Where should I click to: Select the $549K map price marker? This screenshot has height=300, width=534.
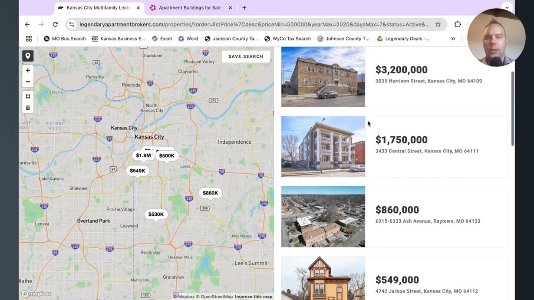[x=138, y=171]
